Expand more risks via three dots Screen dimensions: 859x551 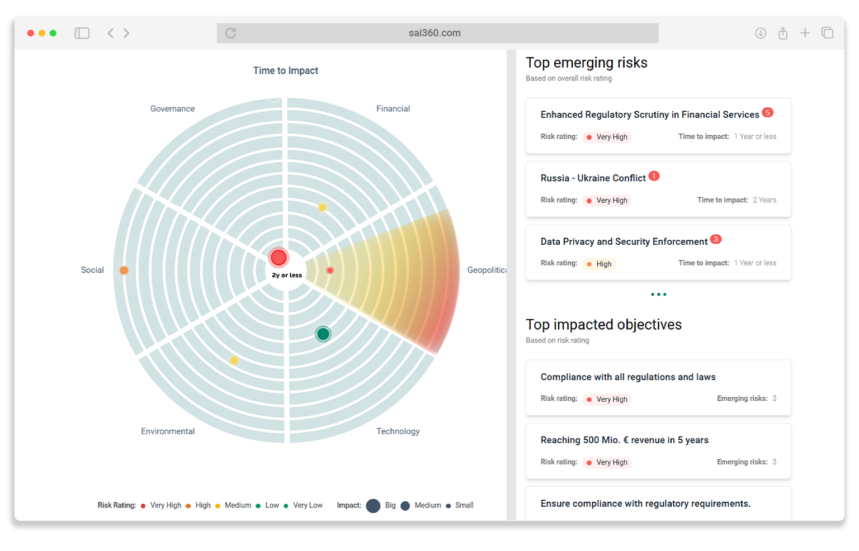658,294
